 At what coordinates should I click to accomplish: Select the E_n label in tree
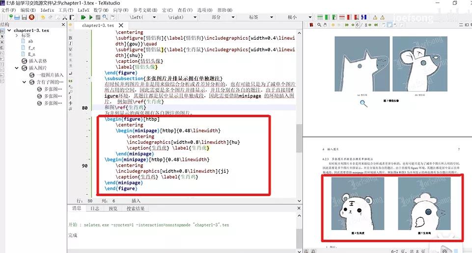click(x=31, y=54)
